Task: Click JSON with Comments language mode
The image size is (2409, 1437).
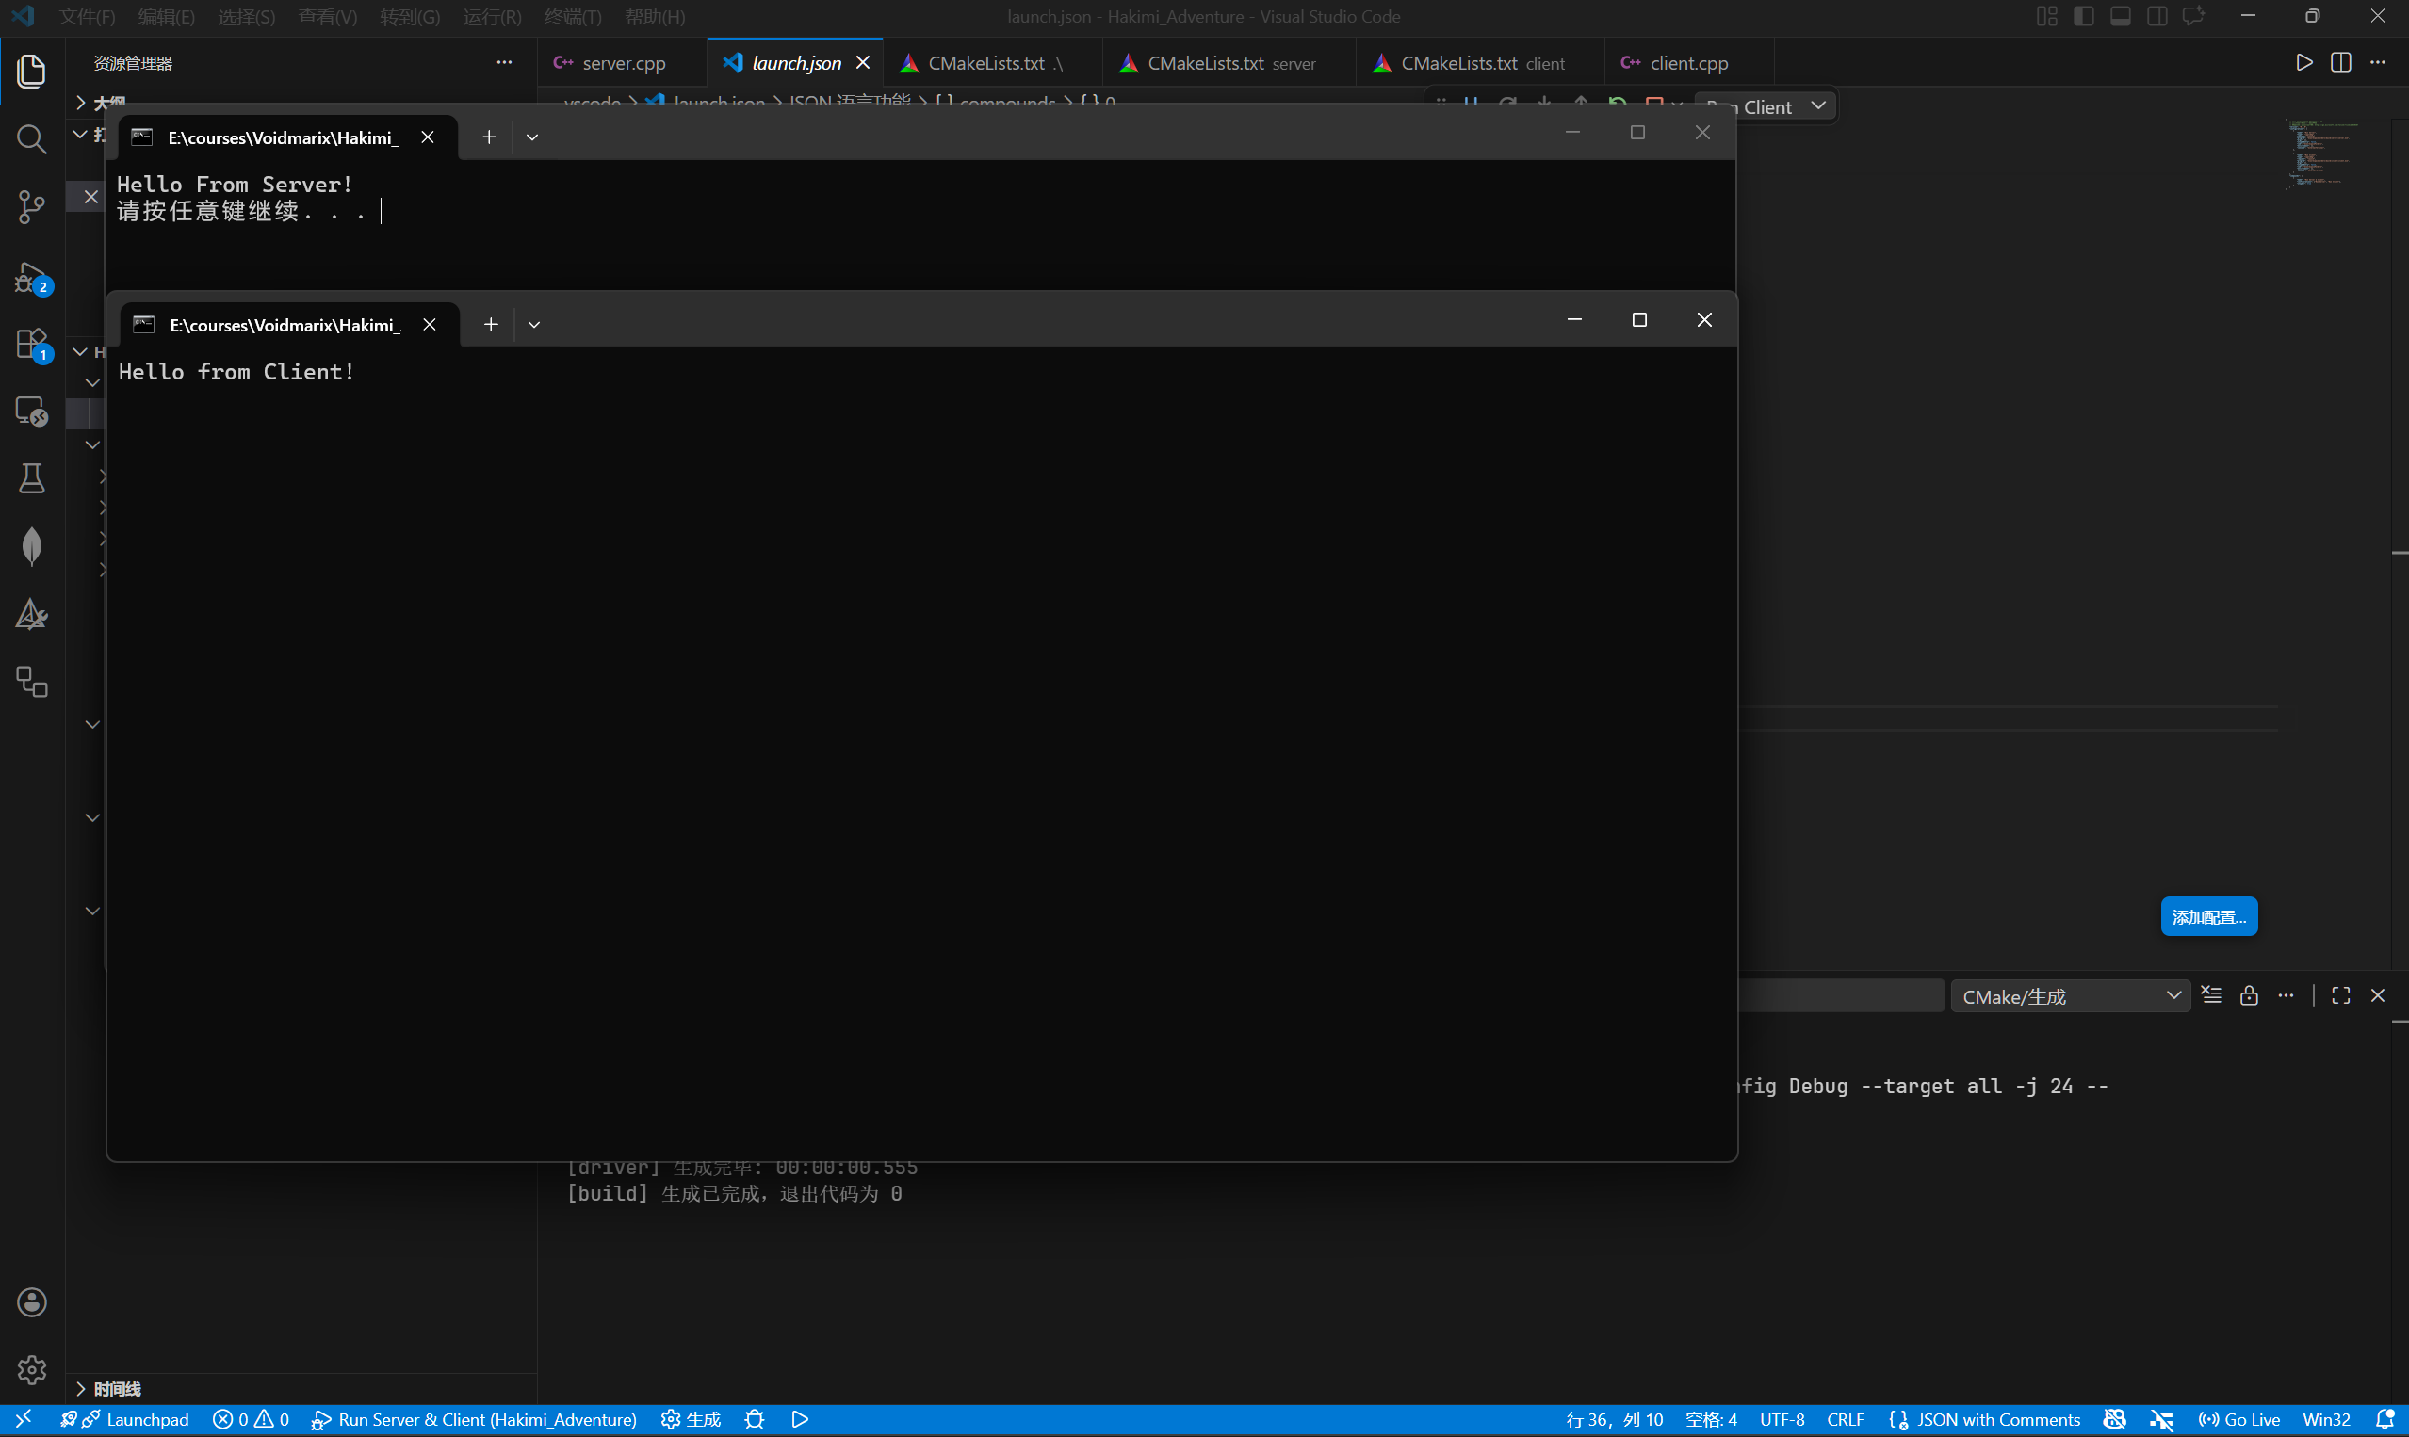Action: point(1998,1419)
